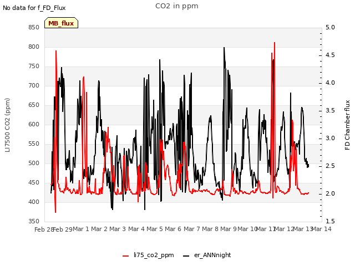Click the 350 left axis label
The height and width of the screenshot is (266, 355).
tap(34, 222)
